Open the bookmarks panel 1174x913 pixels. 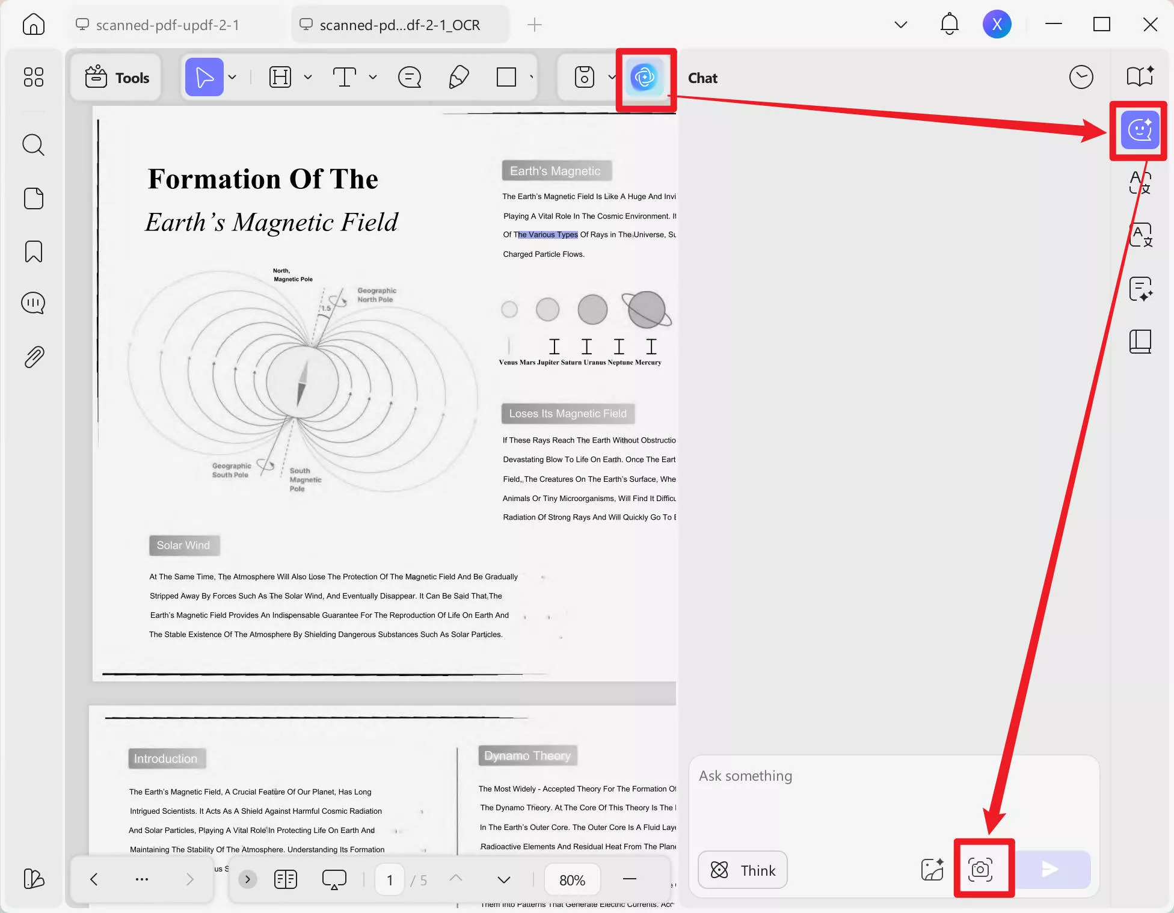click(34, 251)
